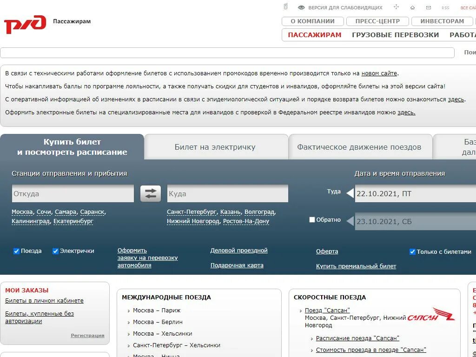Open Купить премиальный билет link
476x357 pixels.
(x=356, y=266)
